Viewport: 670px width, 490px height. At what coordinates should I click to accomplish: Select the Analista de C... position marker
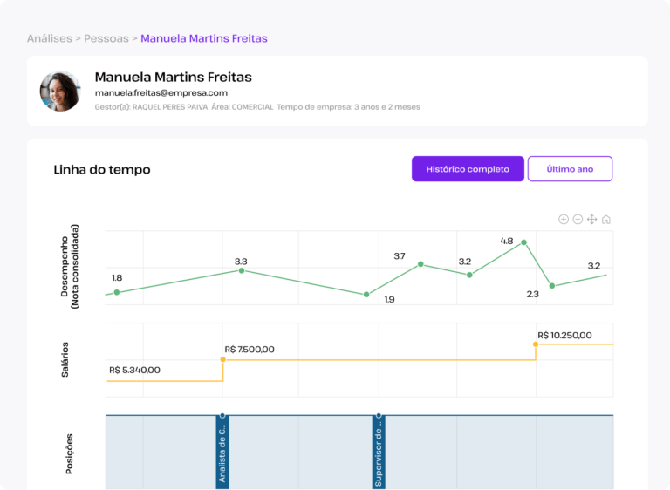tap(222, 452)
